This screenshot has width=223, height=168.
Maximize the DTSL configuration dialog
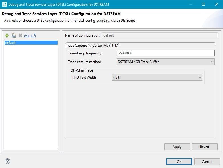click(204, 4)
